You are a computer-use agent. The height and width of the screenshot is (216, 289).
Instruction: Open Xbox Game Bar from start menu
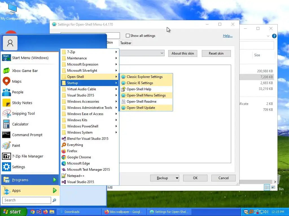coord(29,71)
